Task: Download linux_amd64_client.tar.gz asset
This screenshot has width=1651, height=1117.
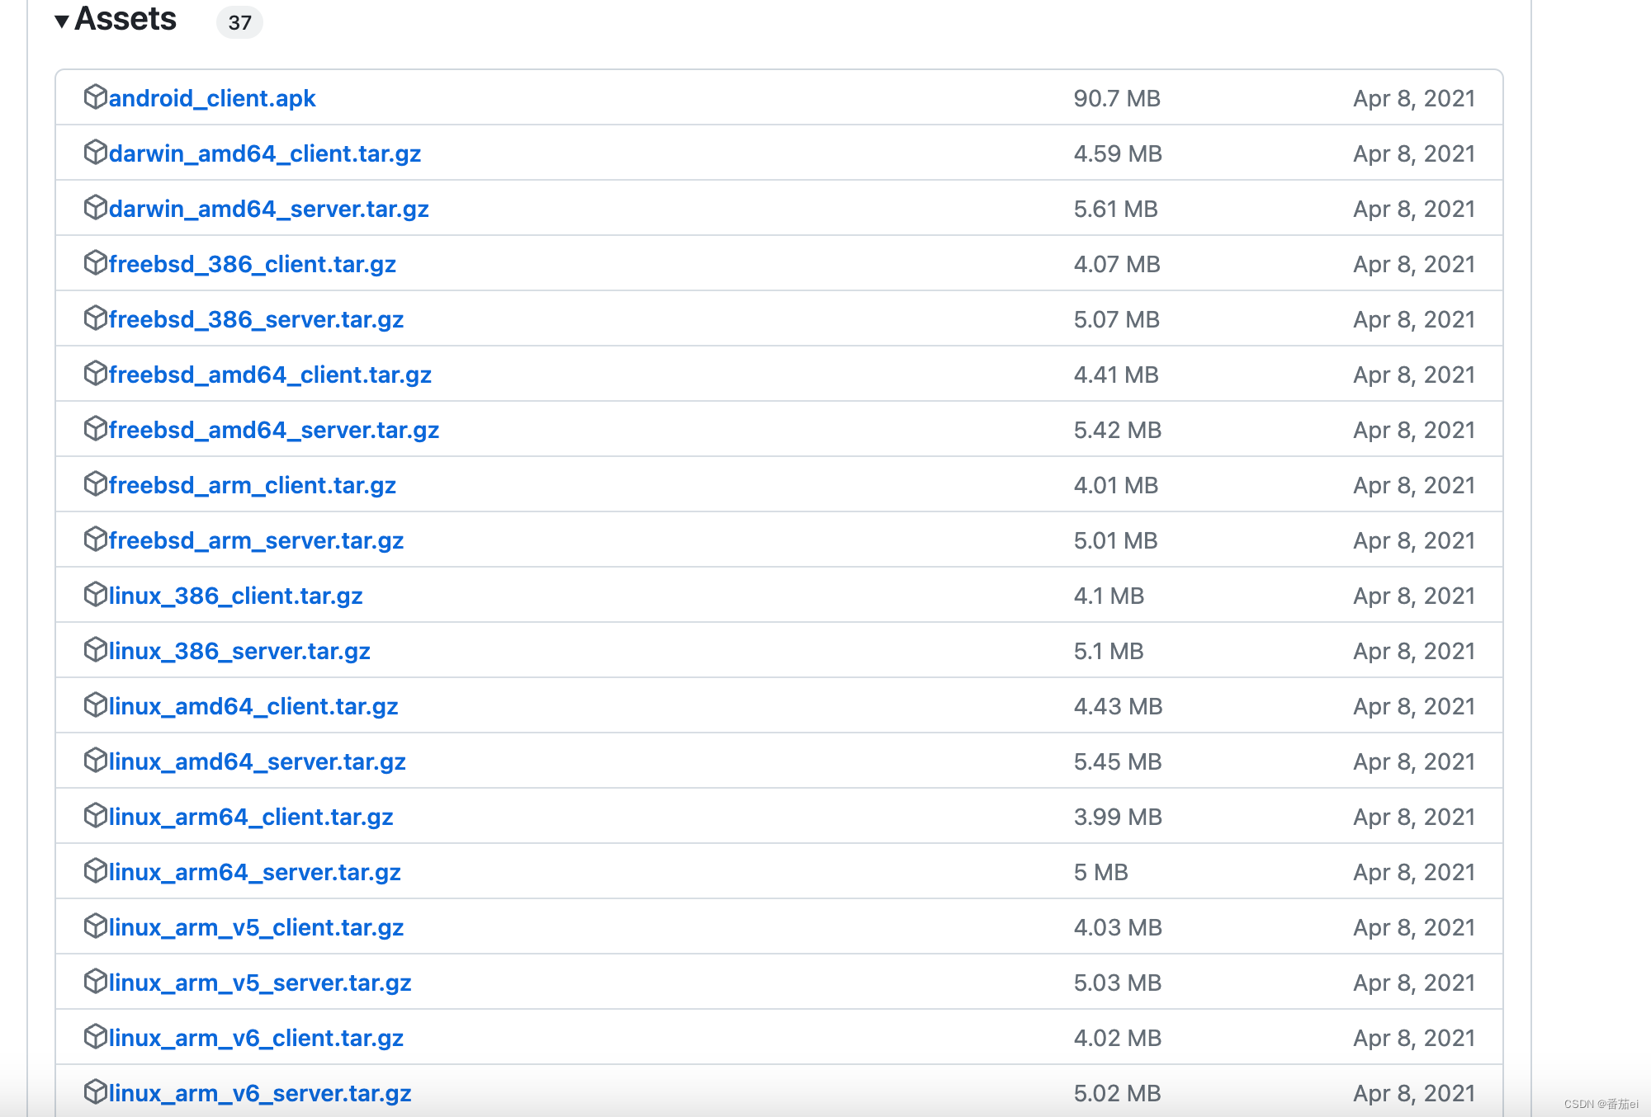Action: click(253, 706)
